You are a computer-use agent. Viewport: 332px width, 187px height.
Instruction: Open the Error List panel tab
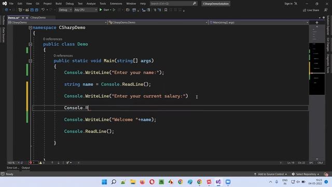coord(13,168)
